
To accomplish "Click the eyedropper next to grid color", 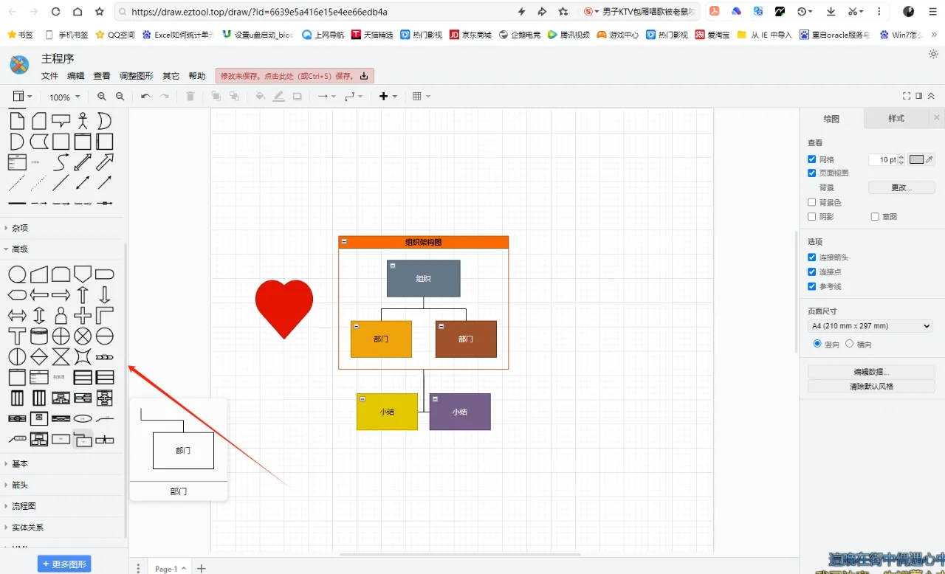I will [x=930, y=159].
